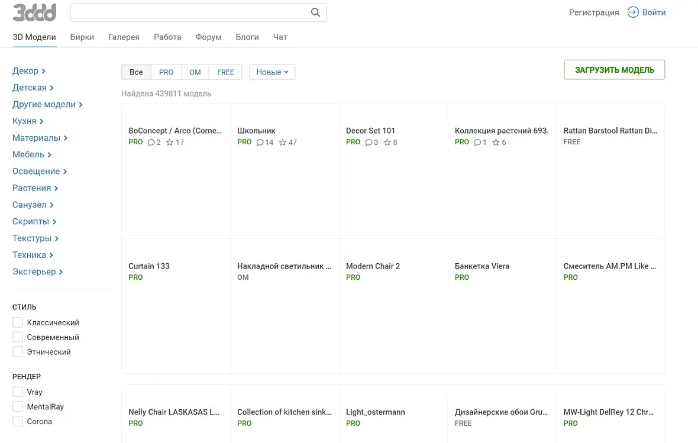Click comments icon on Коллекция растений 693 card
Viewport: 698px width, 443px height.
[x=477, y=143]
